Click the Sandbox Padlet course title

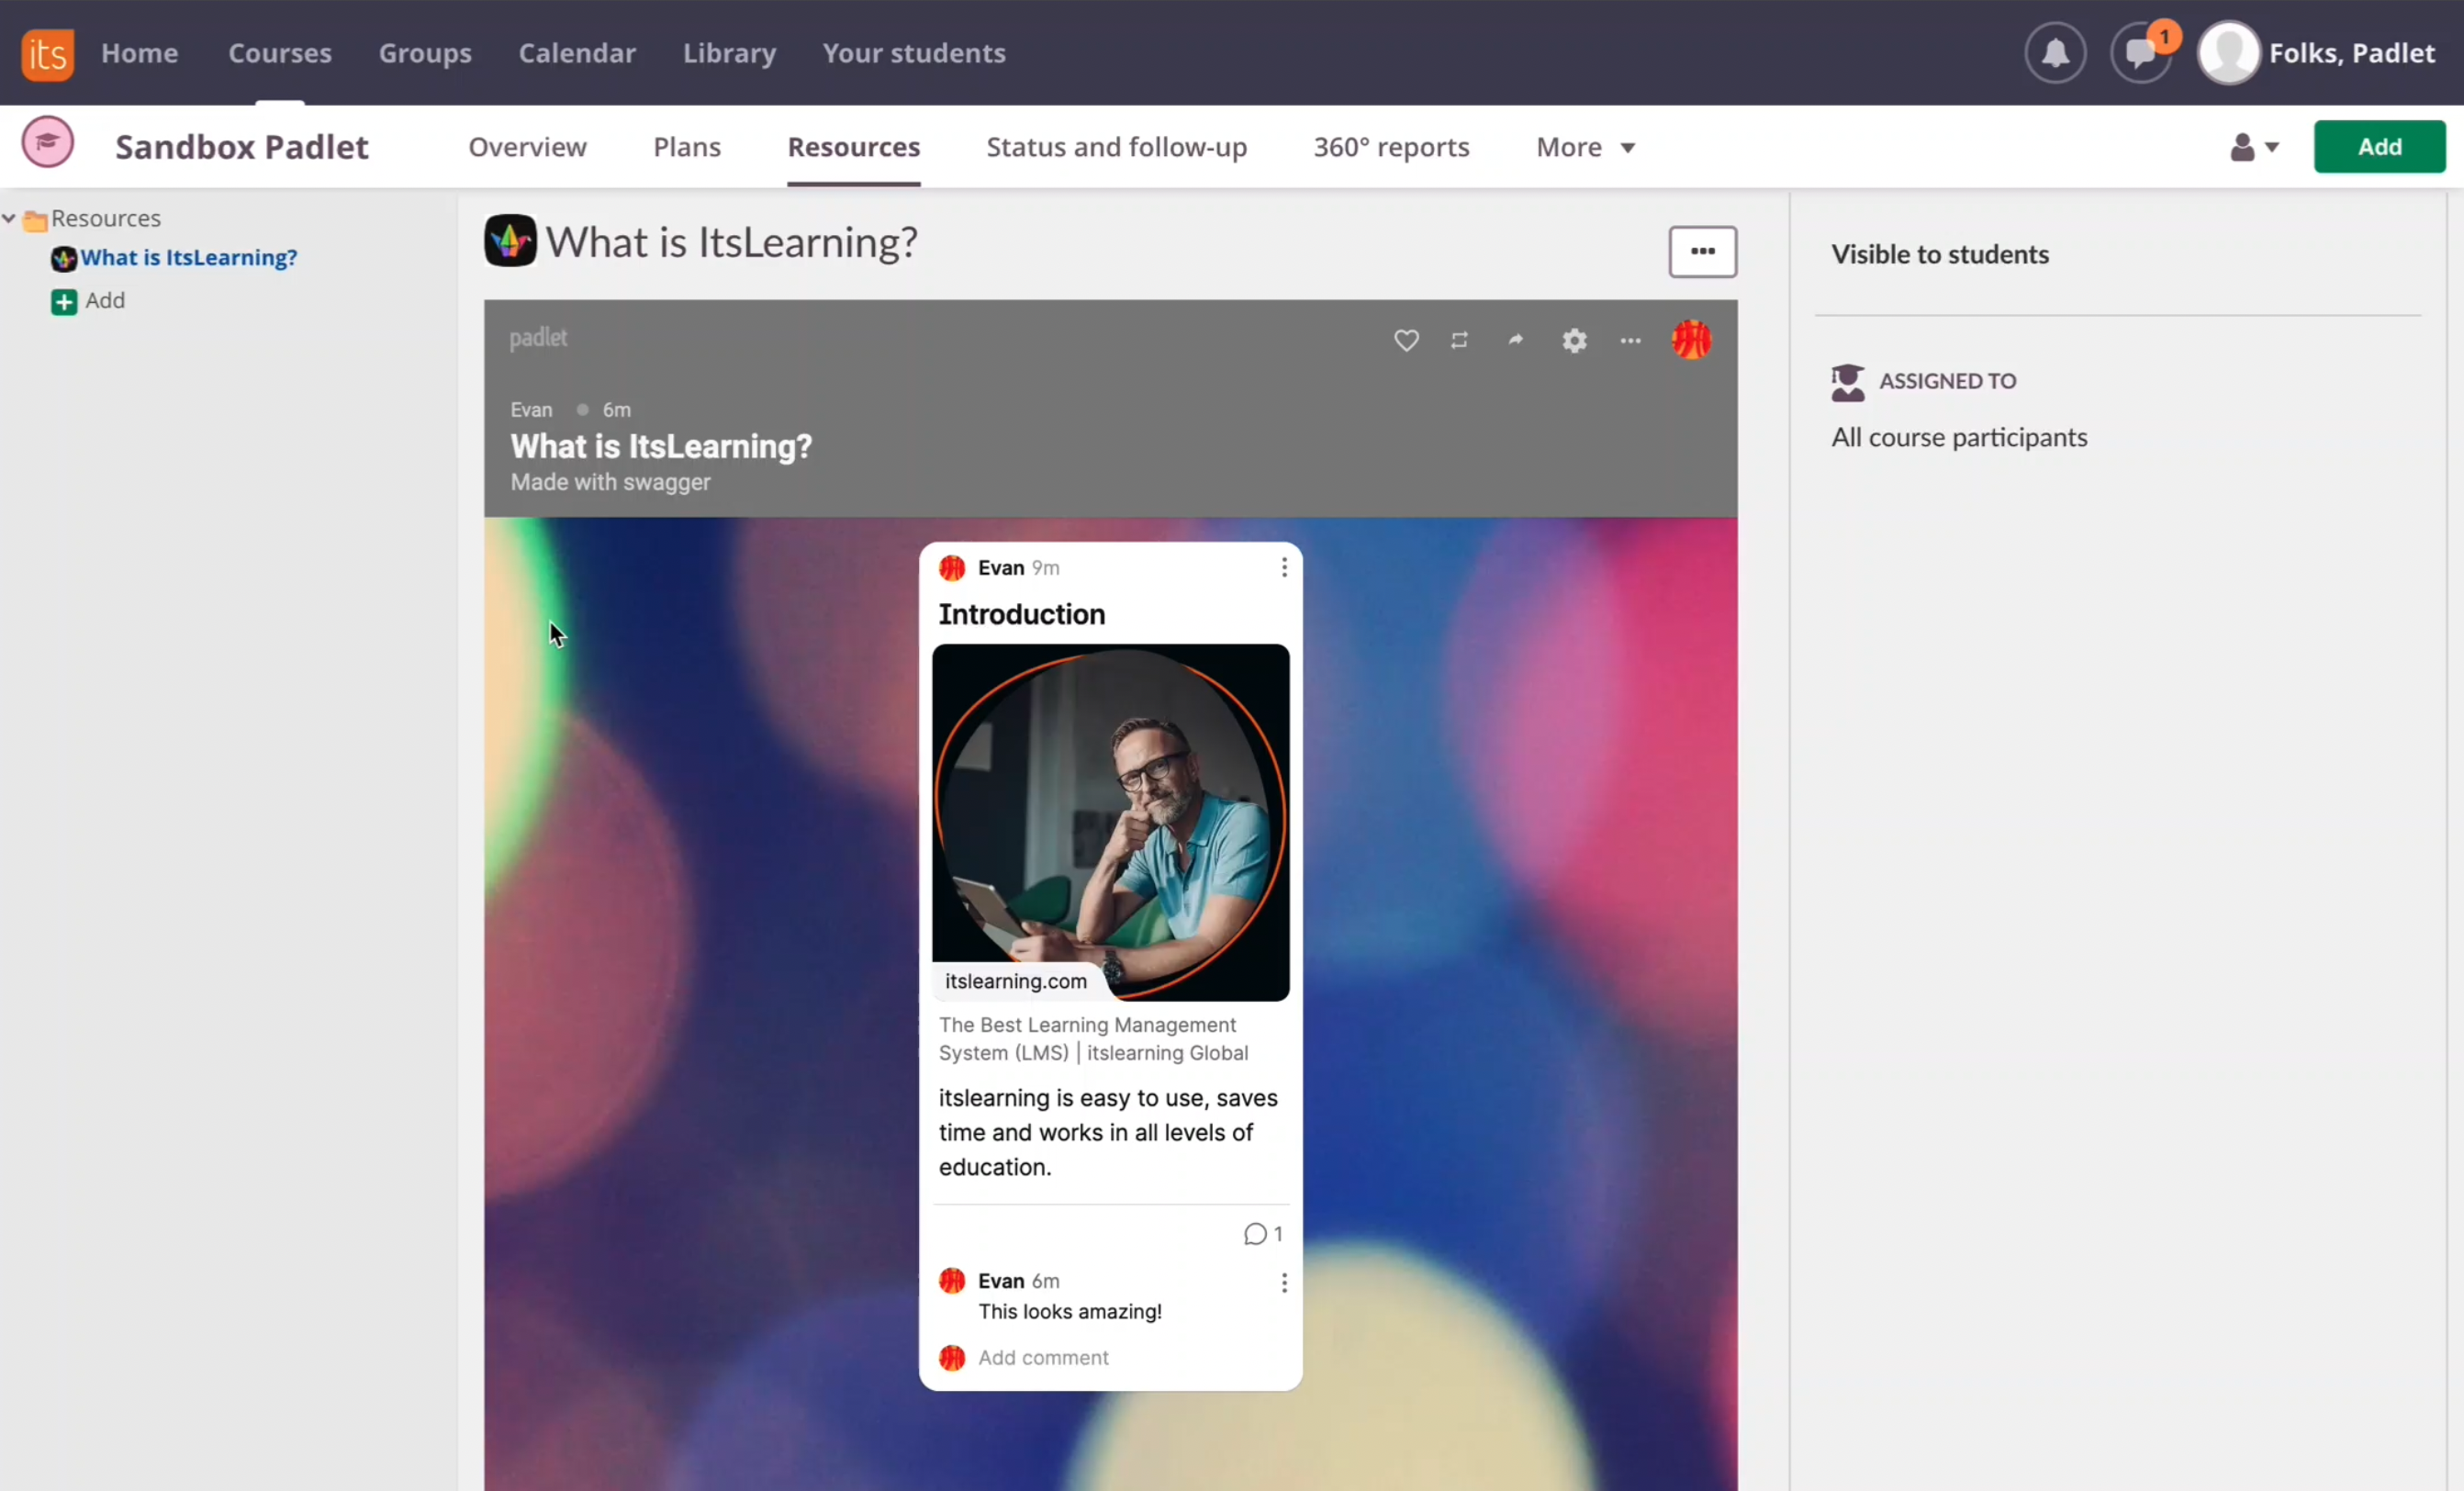point(242,147)
